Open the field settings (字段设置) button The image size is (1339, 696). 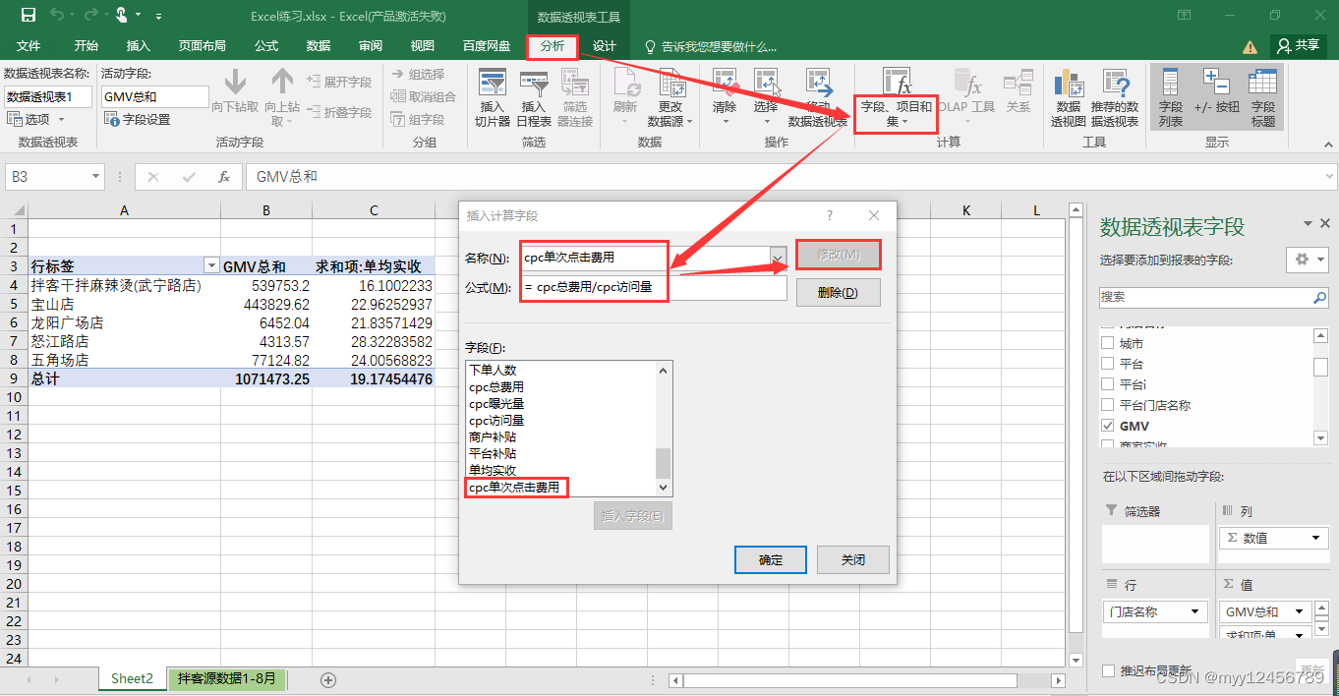[138, 119]
